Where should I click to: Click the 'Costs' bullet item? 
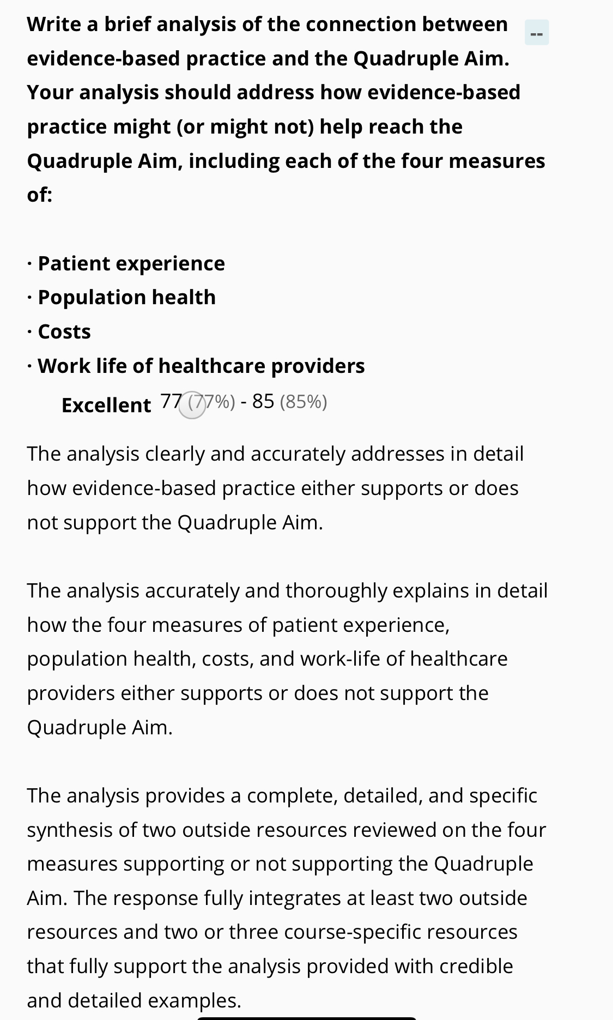pyautogui.click(x=64, y=331)
